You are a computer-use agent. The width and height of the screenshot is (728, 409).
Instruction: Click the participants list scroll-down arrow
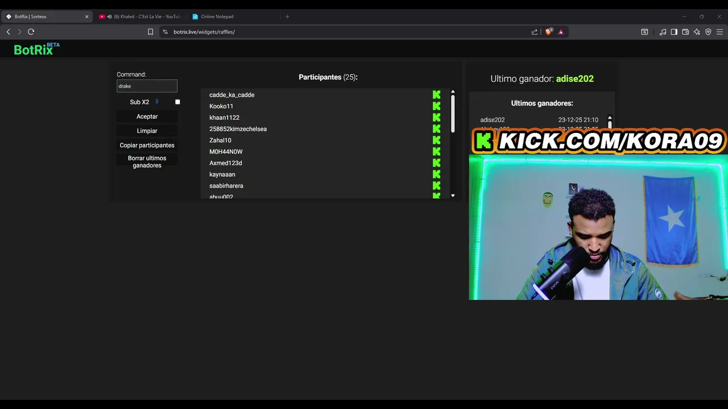[x=453, y=195]
